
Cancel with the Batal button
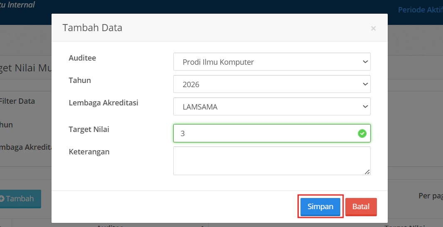(361, 206)
